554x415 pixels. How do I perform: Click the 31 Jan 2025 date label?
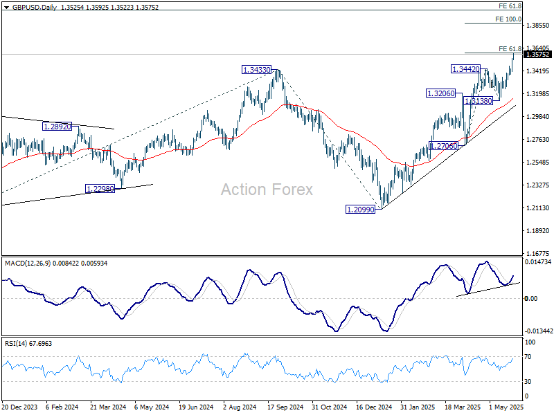coord(418,407)
